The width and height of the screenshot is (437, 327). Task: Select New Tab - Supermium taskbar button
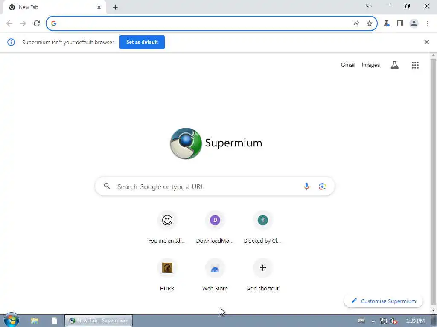[99, 321]
